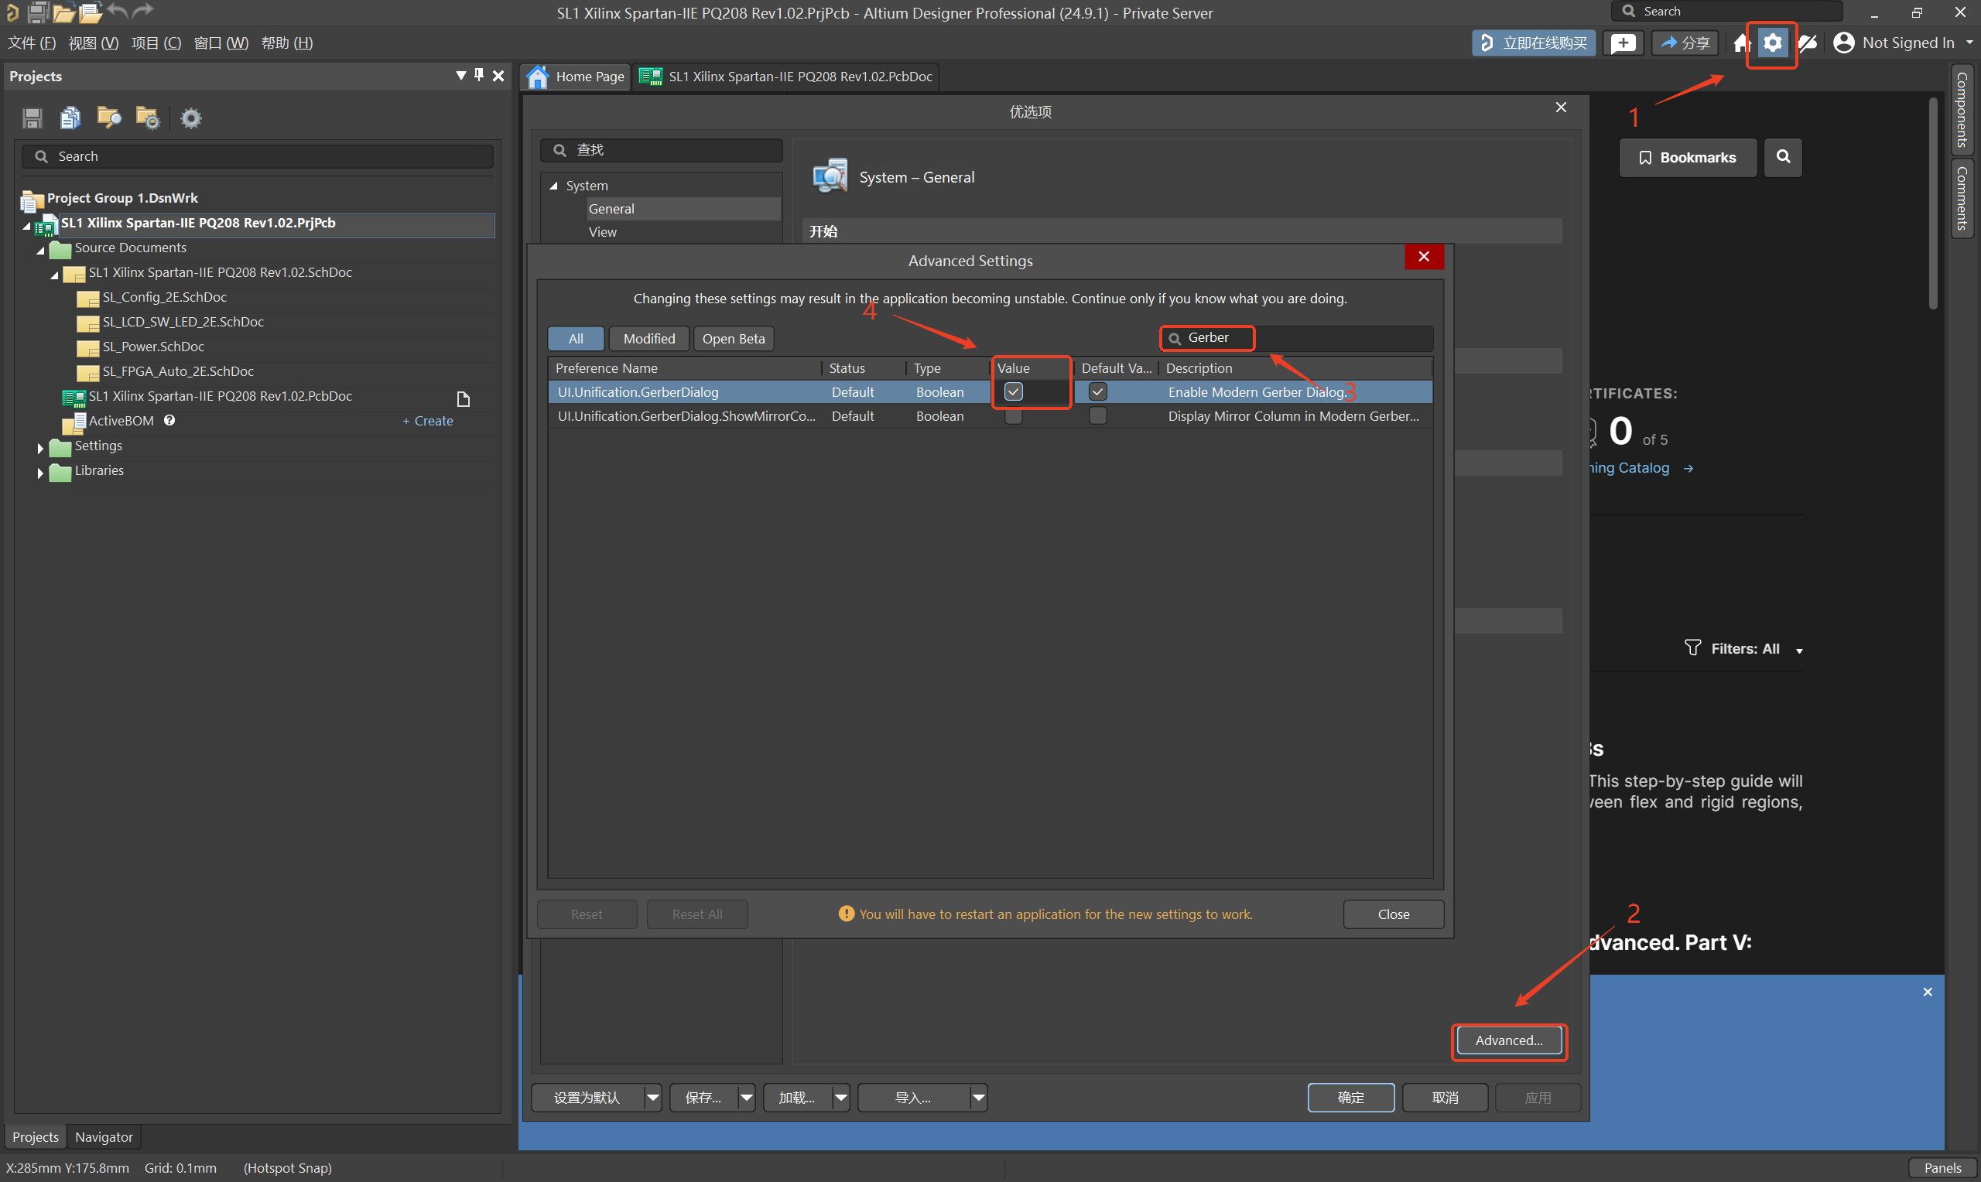Toggle the Value checkbox for UI.Unification.GerberDialog
This screenshot has height=1182, width=1981.
coord(1013,392)
